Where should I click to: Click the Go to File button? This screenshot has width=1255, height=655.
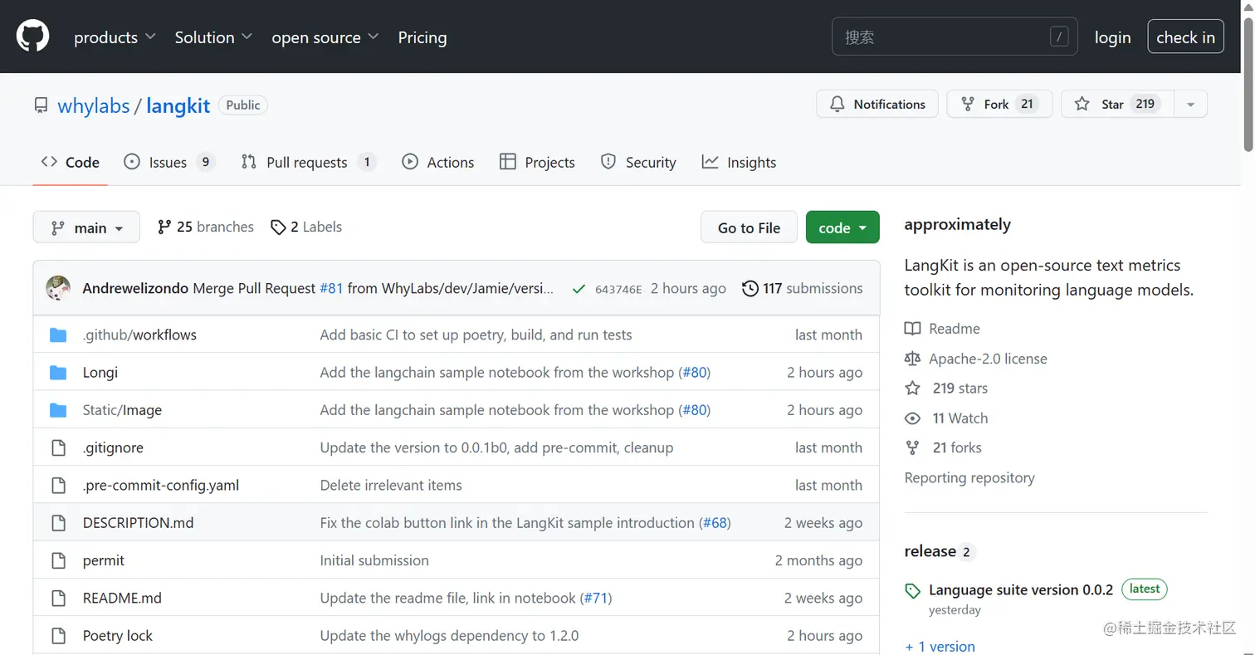[x=749, y=227]
